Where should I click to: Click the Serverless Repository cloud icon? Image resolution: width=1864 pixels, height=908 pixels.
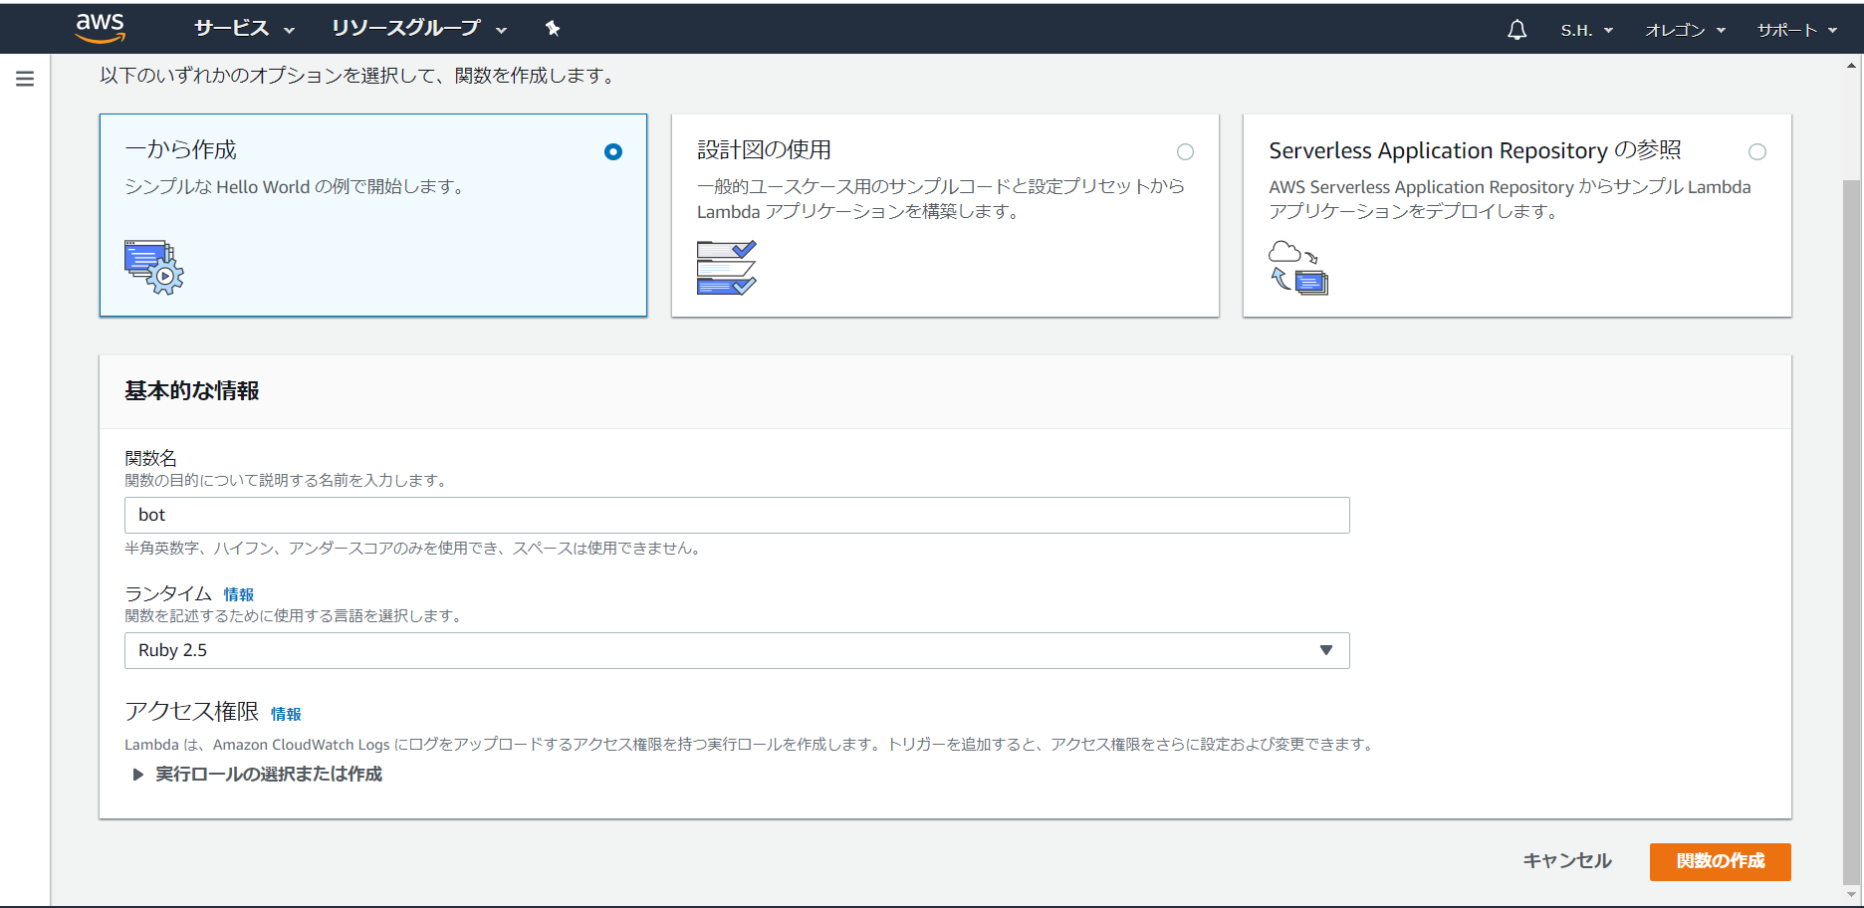click(x=1298, y=267)
